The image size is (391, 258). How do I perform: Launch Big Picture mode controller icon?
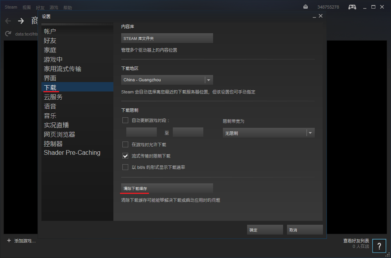[x=352, y=7]
